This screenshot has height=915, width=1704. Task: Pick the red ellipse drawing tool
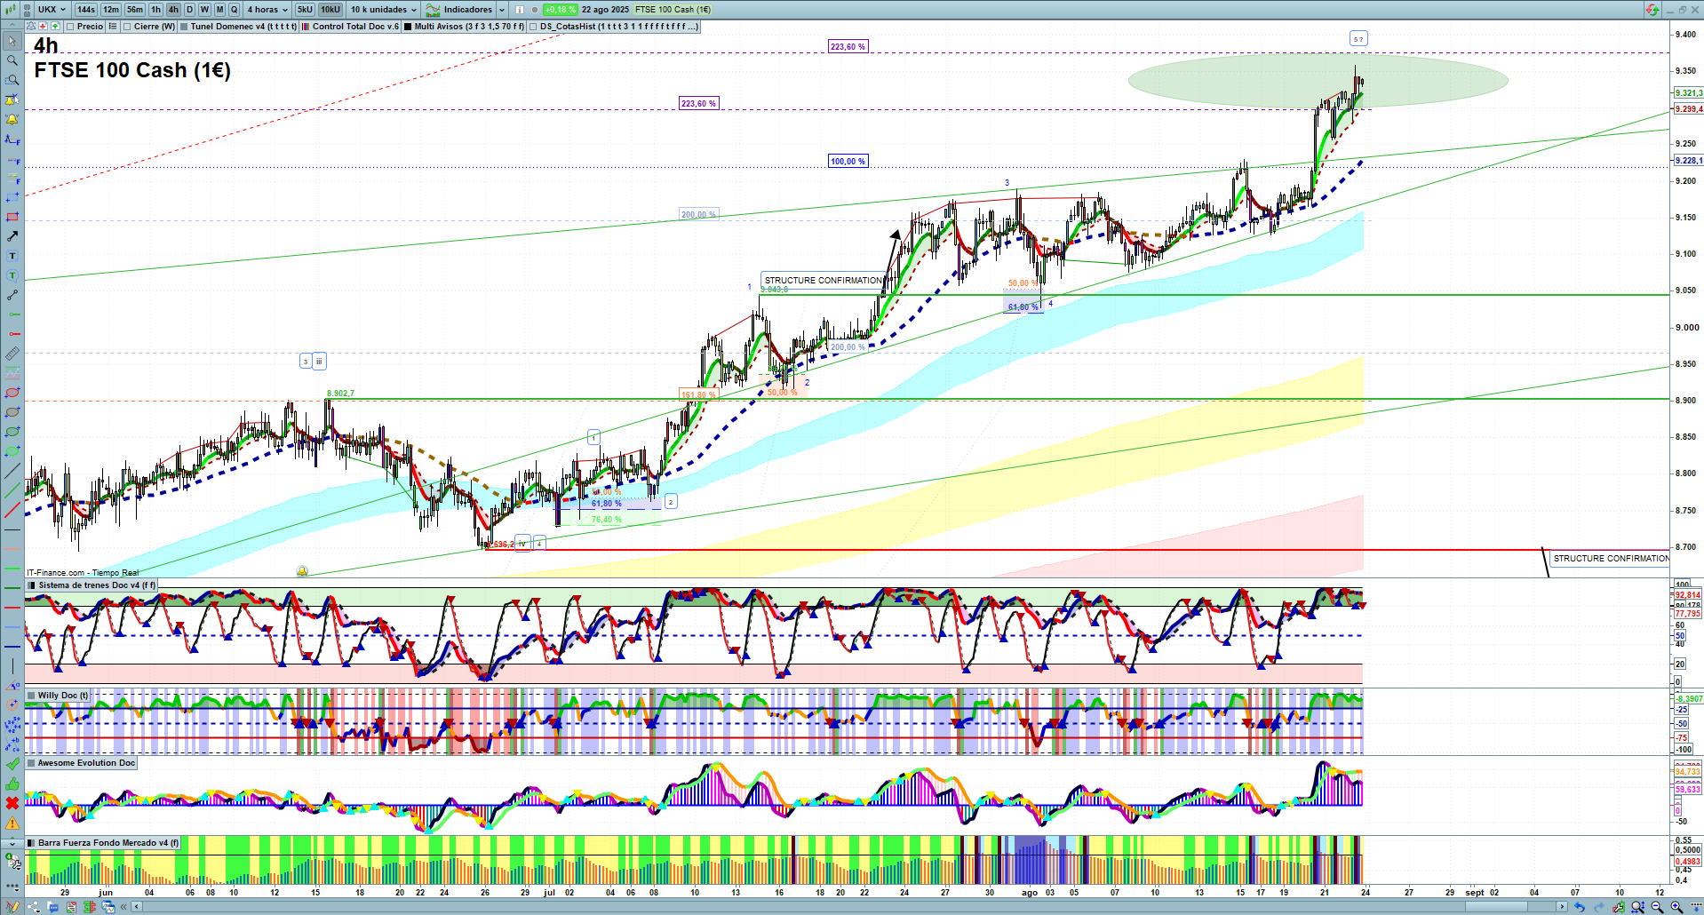(x=12, y=393)
